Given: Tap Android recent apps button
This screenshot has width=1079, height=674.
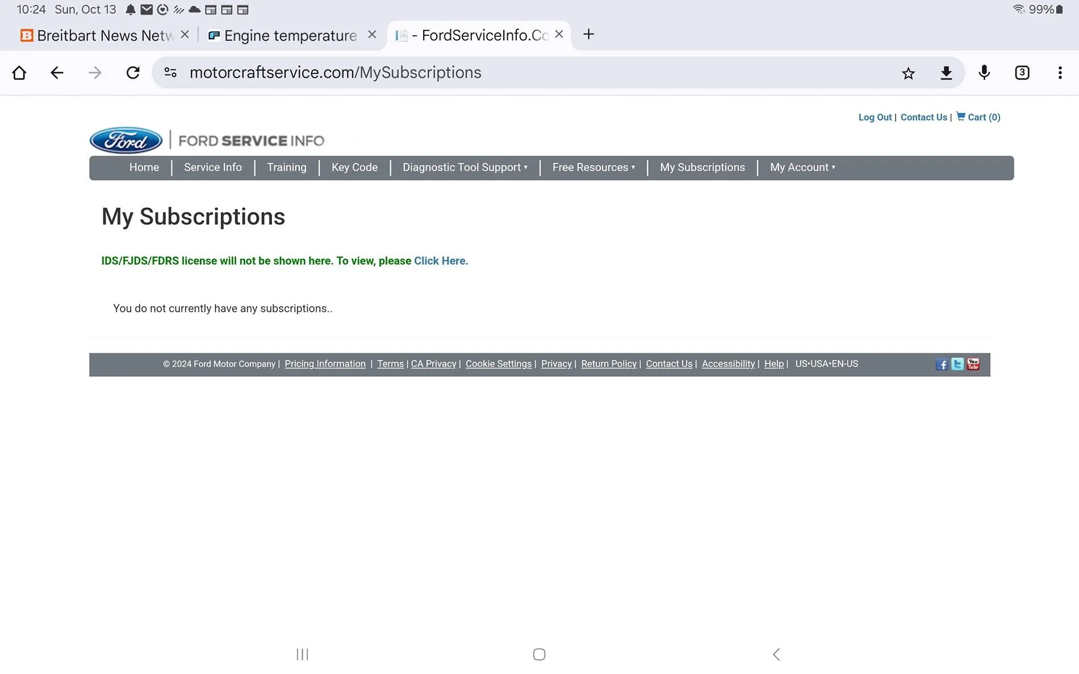Looking at the screenshot, I should [x=302, y=655].
